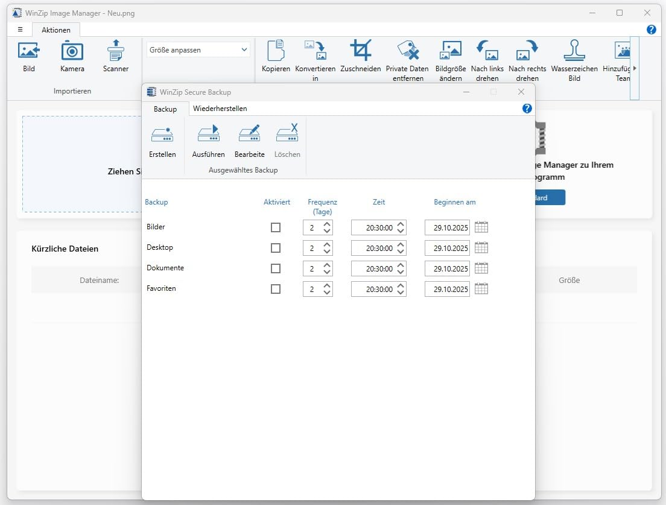Click the Backup column header
This screenshot has width=666, height=505.
point(156,202)
